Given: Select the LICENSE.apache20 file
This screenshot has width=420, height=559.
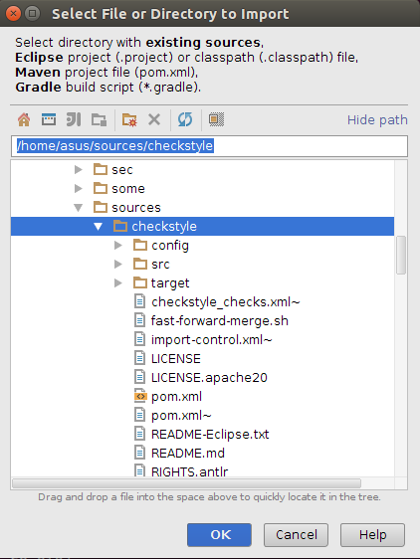Looking at the screenshot, I should coord(209,378).
